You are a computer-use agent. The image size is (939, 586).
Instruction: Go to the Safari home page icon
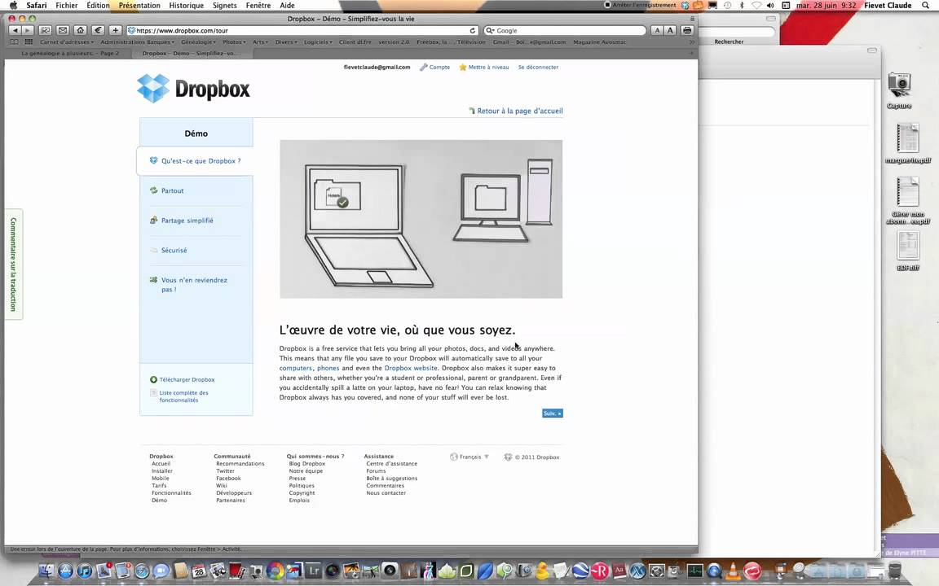tap(80, 30)
